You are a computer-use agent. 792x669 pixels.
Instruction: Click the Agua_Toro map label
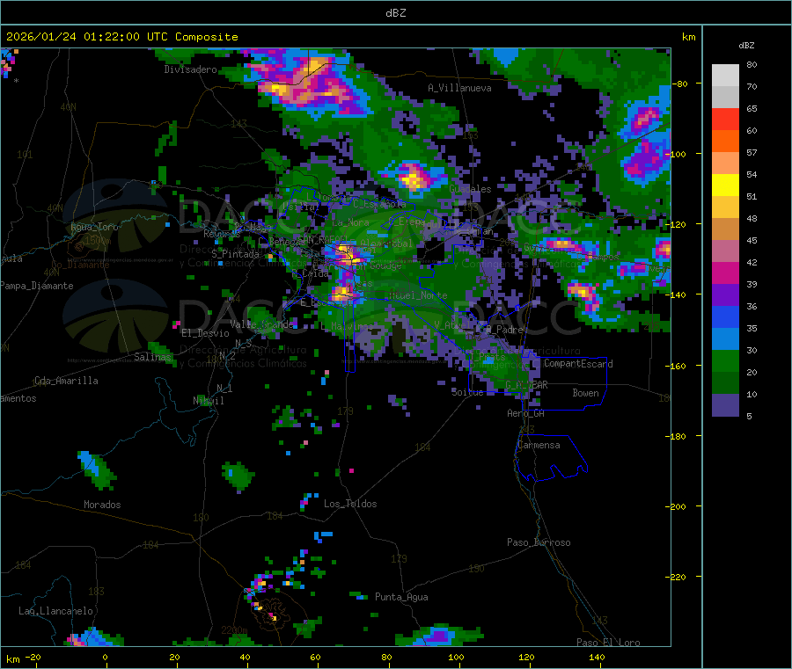[94, 227]
